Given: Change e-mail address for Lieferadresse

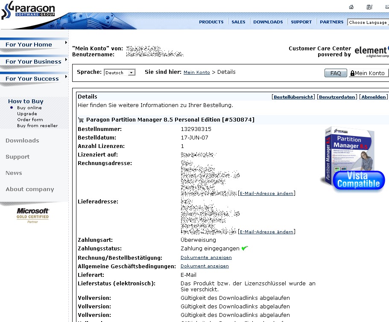Looking at the screenshot, I should (x=266, y=232).
